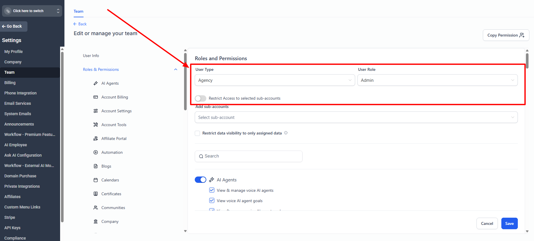Open Ask AI Configuration
534x241 pixels.
pyautogui.click(x=23, y=155)
